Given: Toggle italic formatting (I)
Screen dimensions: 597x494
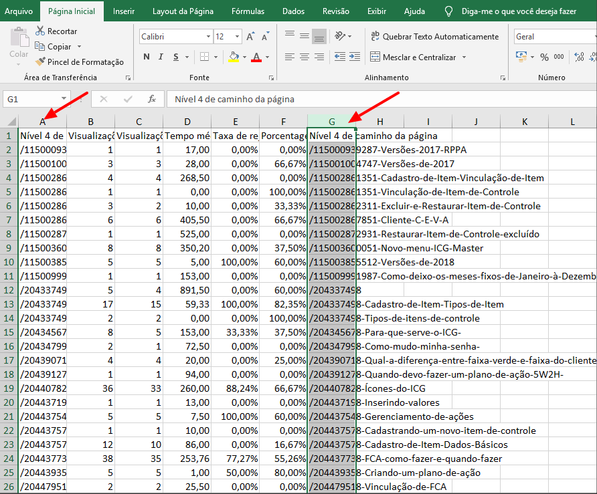Looking at the screenshot, I should (x=161, y=57).
